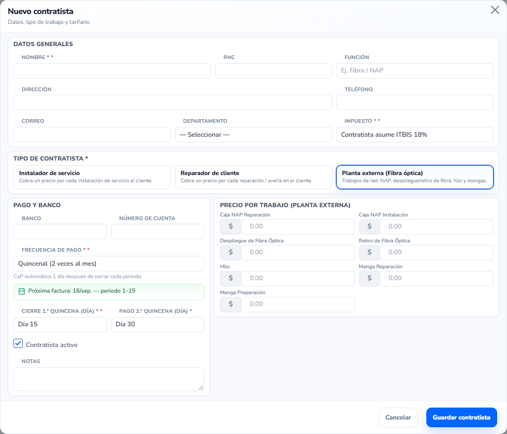Open the Departamento dropdown
The width and height of the screenshot is (507, 434).
click(x=253, y=135)
